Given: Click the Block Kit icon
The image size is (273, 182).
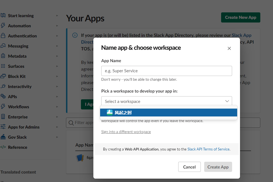Looking at the screenshot, I should click(x=3, y=76).
